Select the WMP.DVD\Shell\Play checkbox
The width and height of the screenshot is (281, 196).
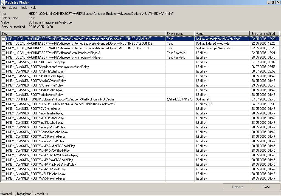[3, 150]
